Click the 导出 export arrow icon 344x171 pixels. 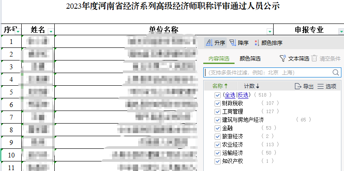[298, 86]
